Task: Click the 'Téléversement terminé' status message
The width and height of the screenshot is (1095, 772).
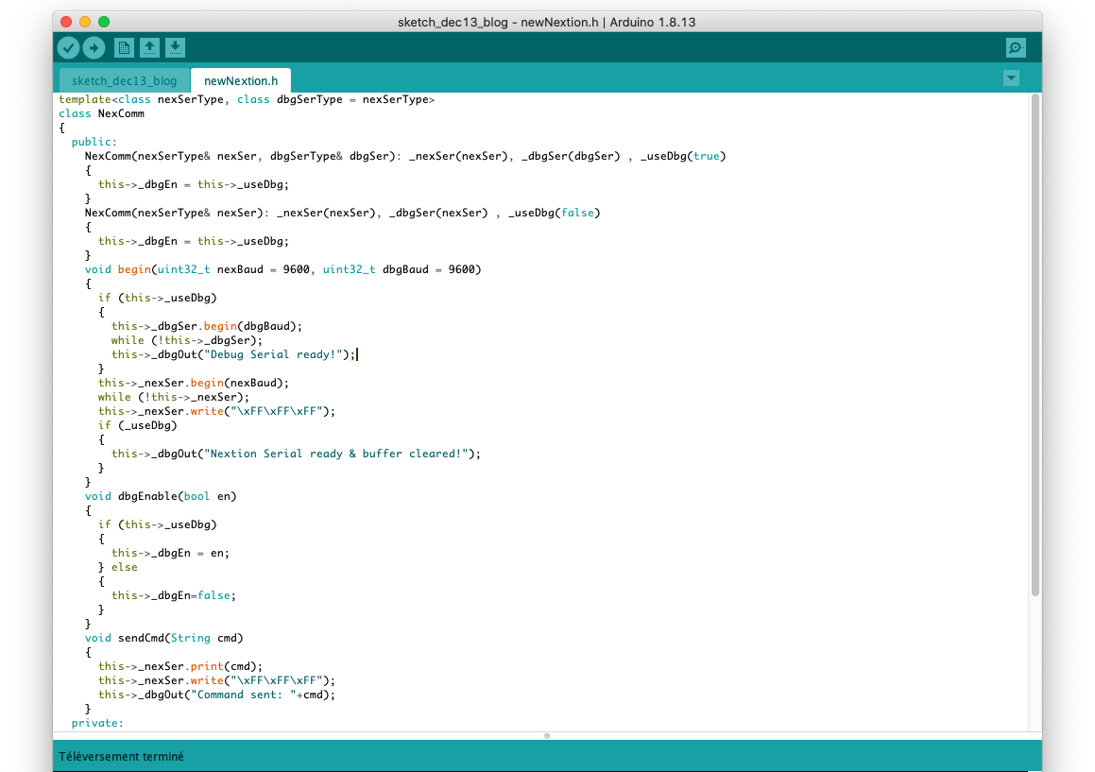Action: point(121,757)
